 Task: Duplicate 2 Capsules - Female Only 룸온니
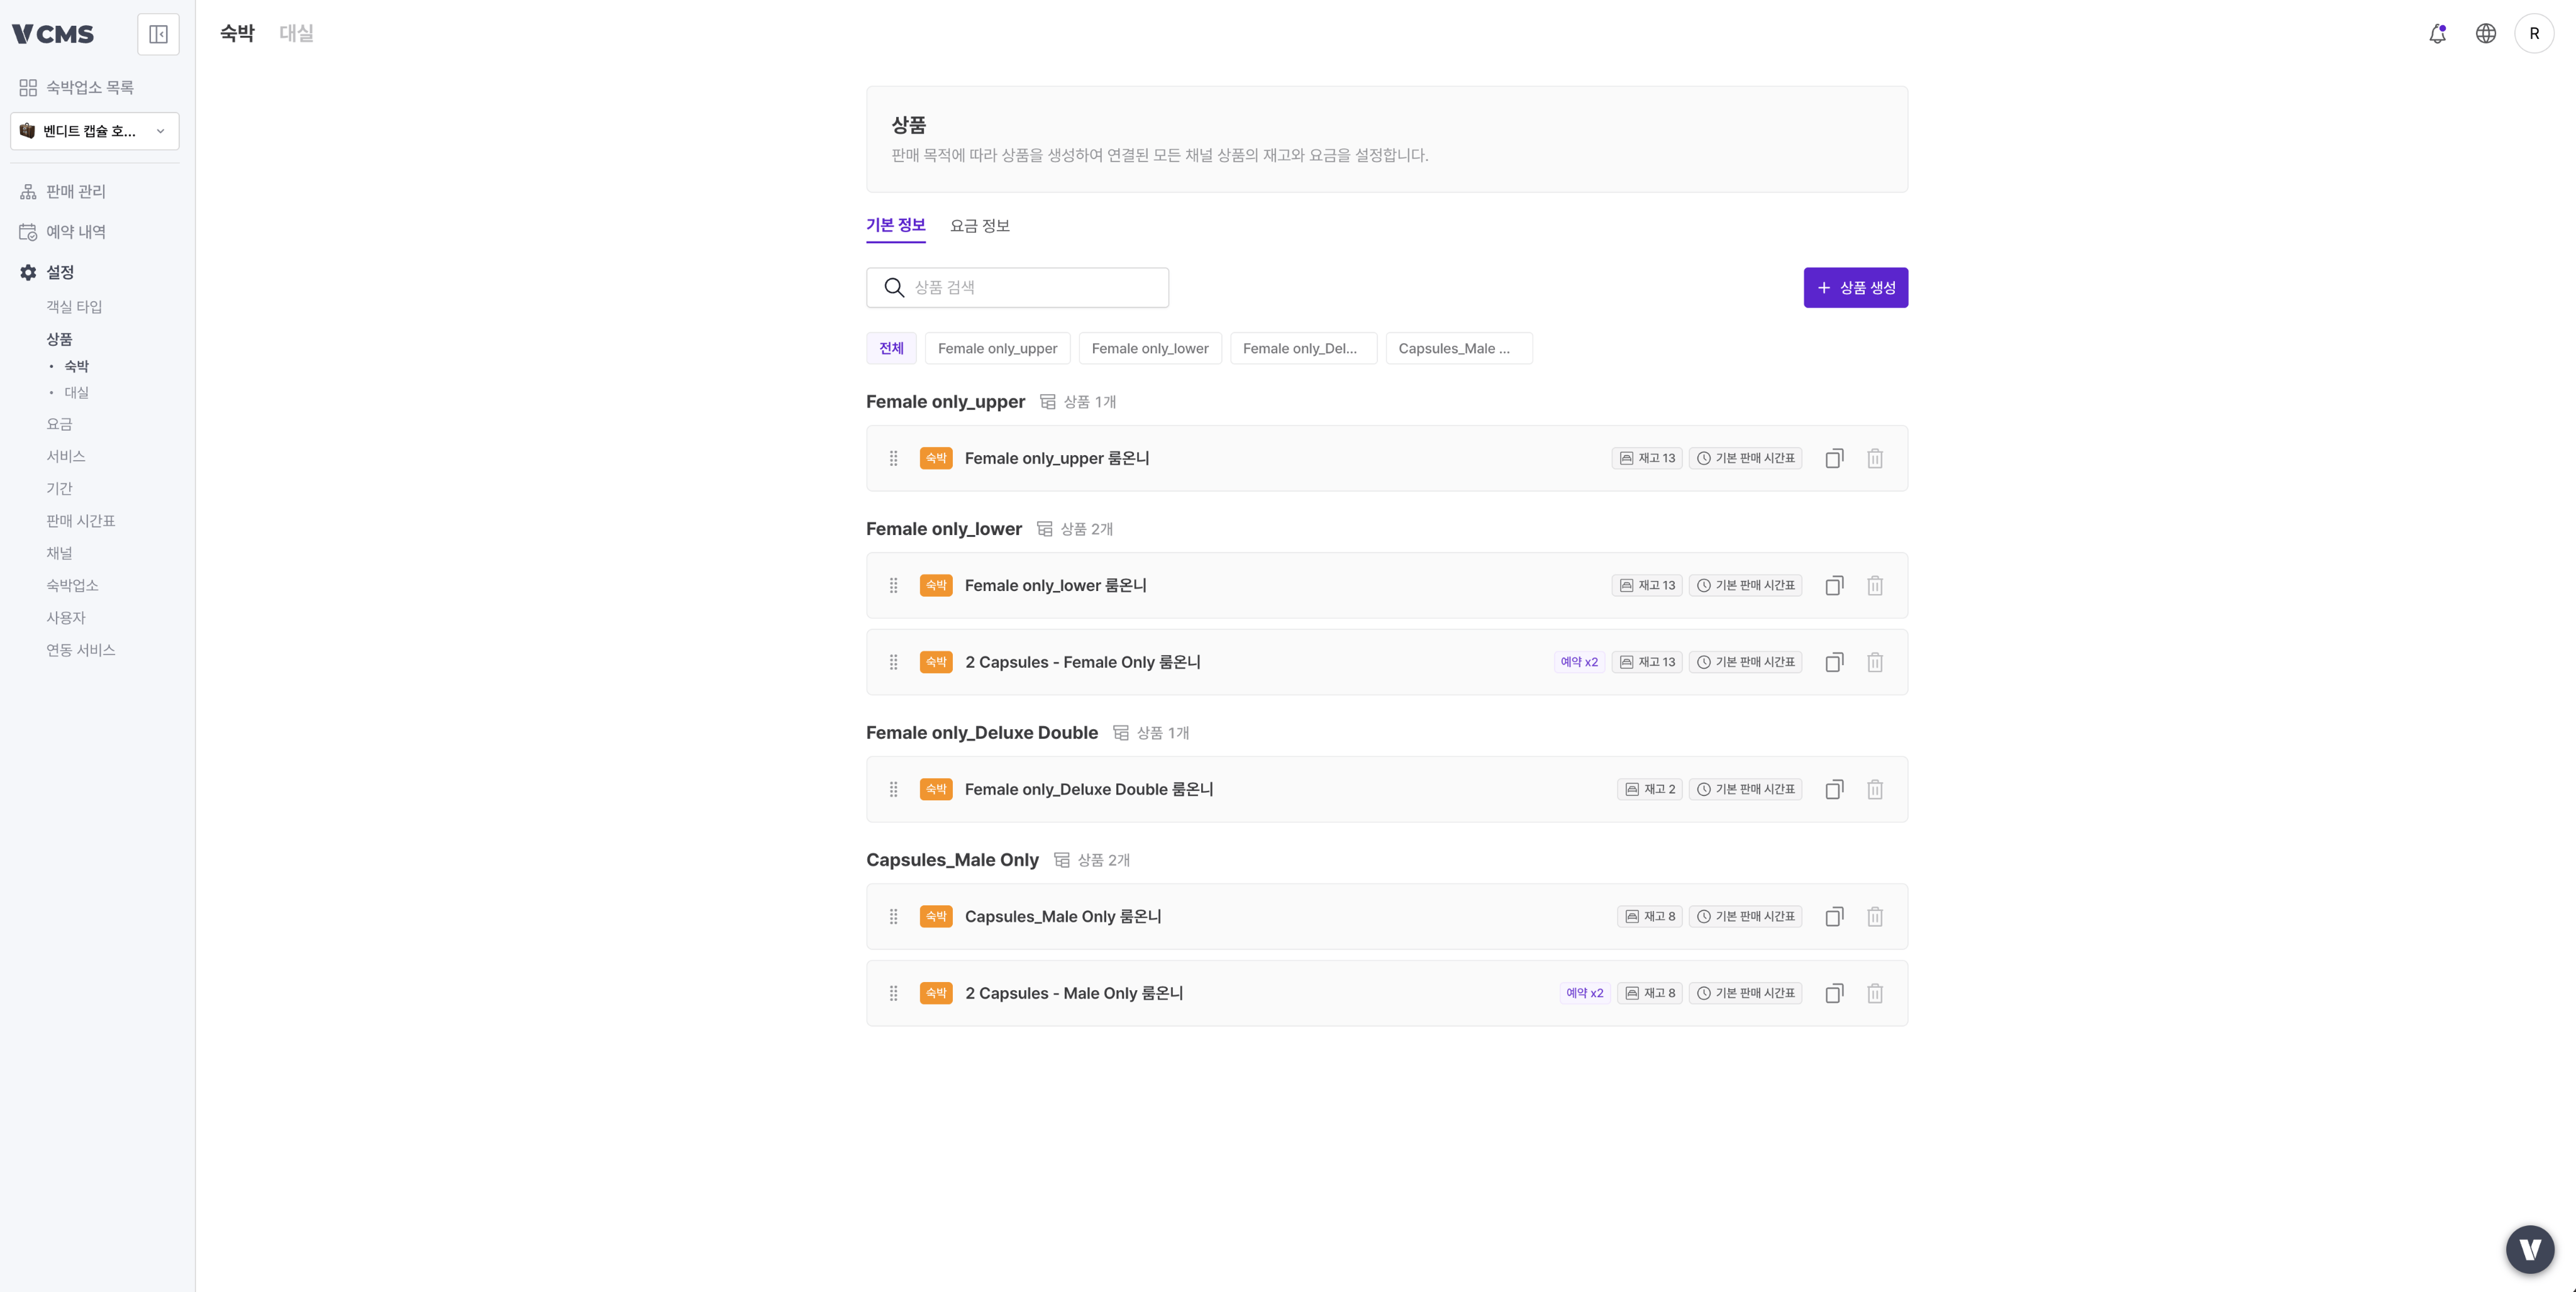pyautogui.click(x=1834, y=662)
